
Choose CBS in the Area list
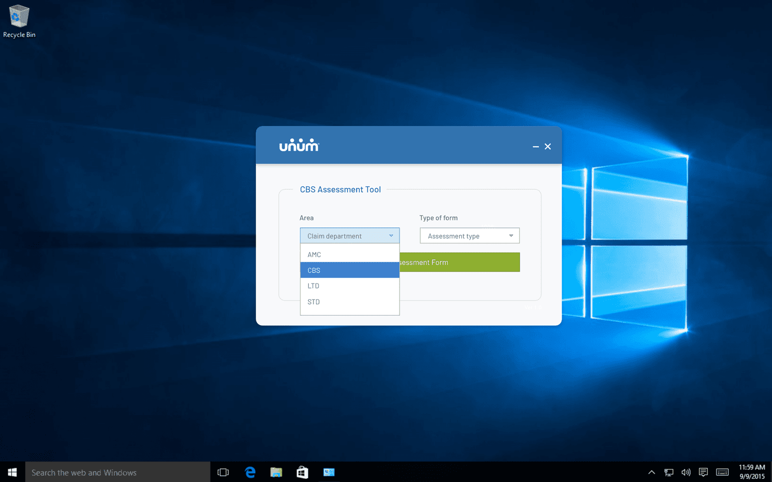tap(349, 270)
